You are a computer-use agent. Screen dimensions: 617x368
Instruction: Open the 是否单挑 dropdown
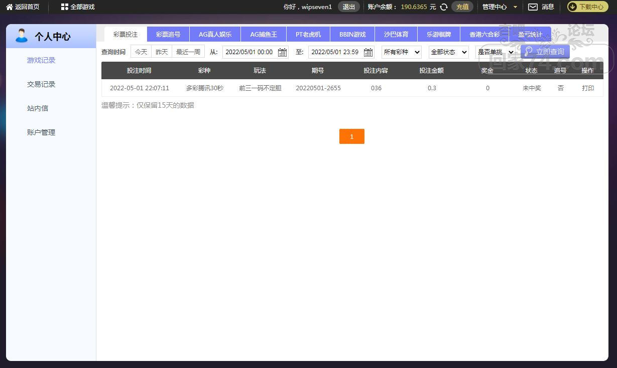point(496,52)
